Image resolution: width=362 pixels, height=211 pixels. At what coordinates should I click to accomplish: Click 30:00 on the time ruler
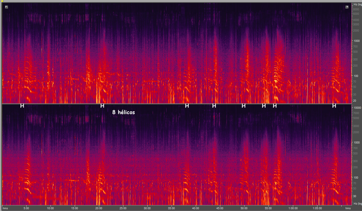[x=147, y=208]
